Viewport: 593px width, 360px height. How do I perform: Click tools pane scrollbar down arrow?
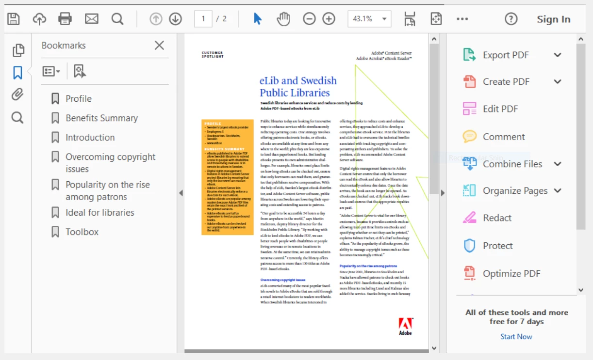click(581, 290)
